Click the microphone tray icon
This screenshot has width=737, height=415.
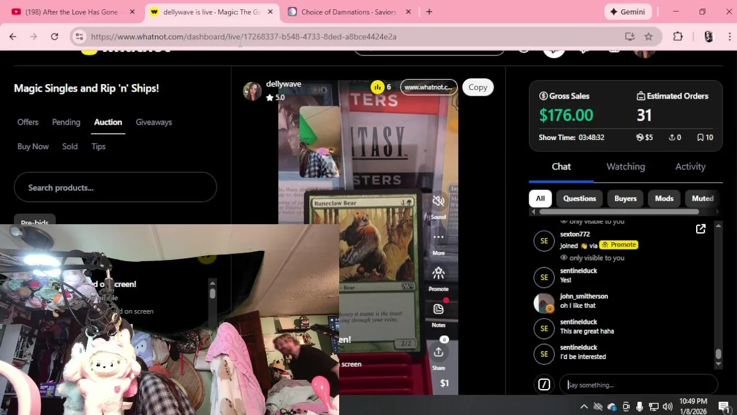[x=640, y=406]
